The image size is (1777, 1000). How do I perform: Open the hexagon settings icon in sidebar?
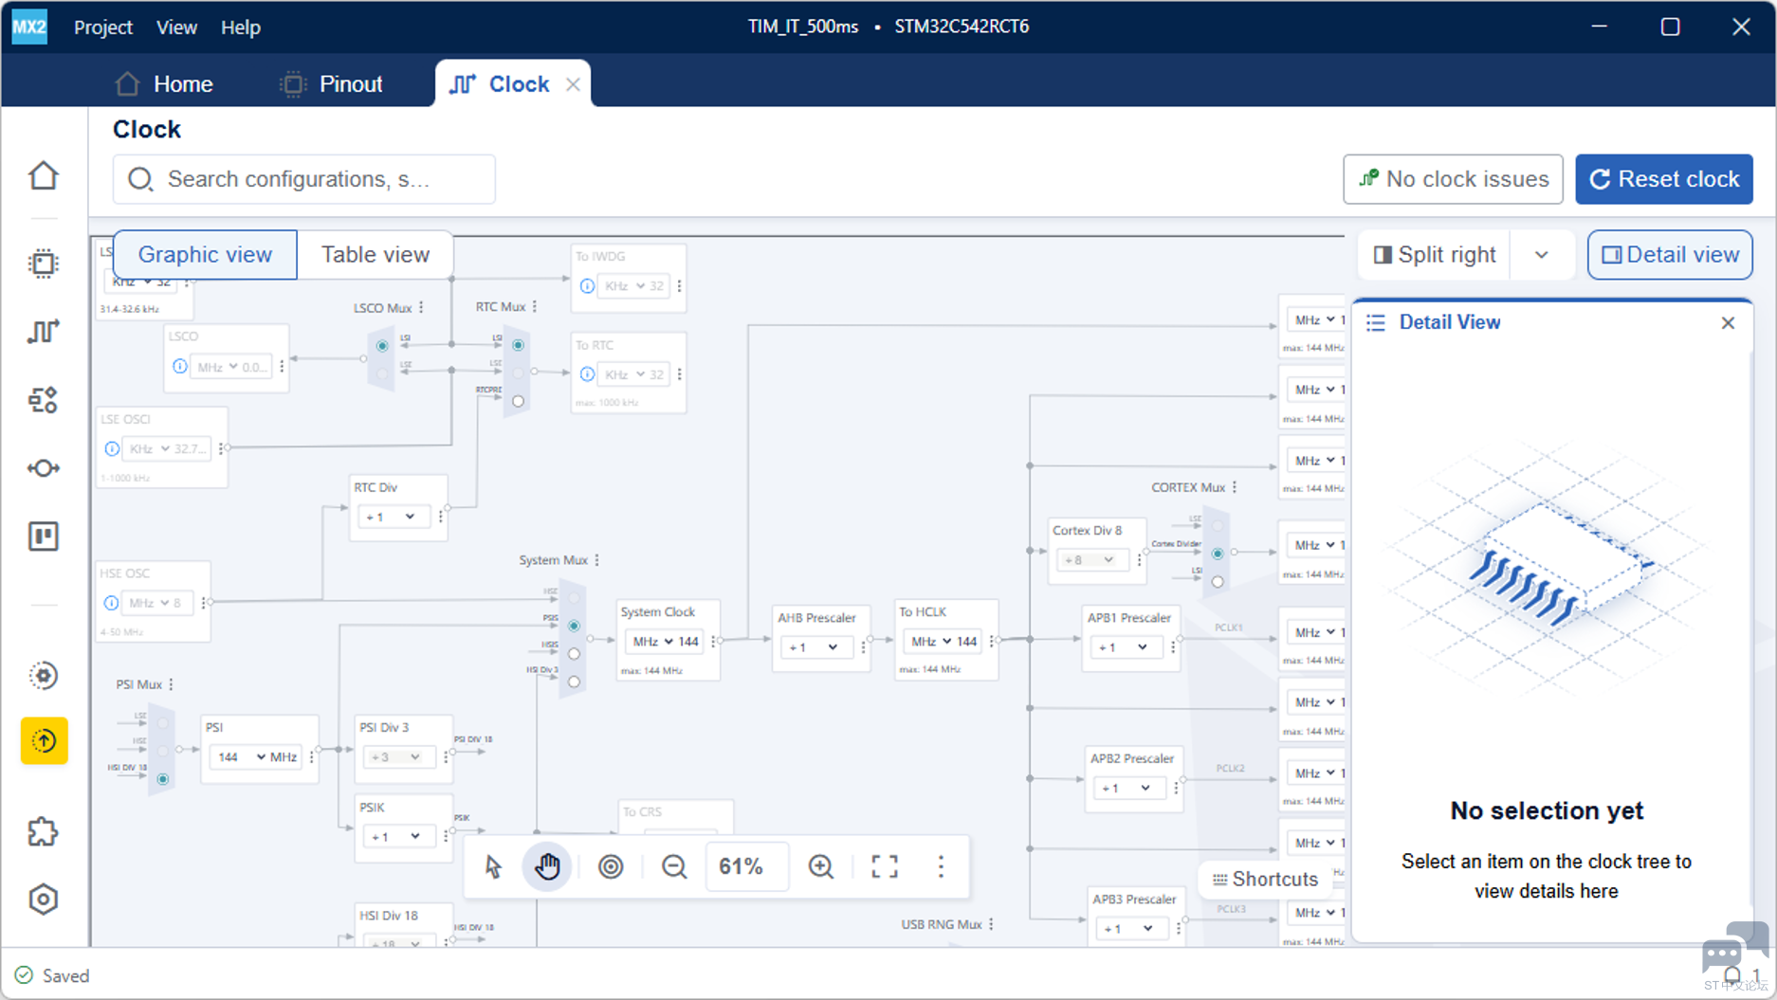click(44, 900)
